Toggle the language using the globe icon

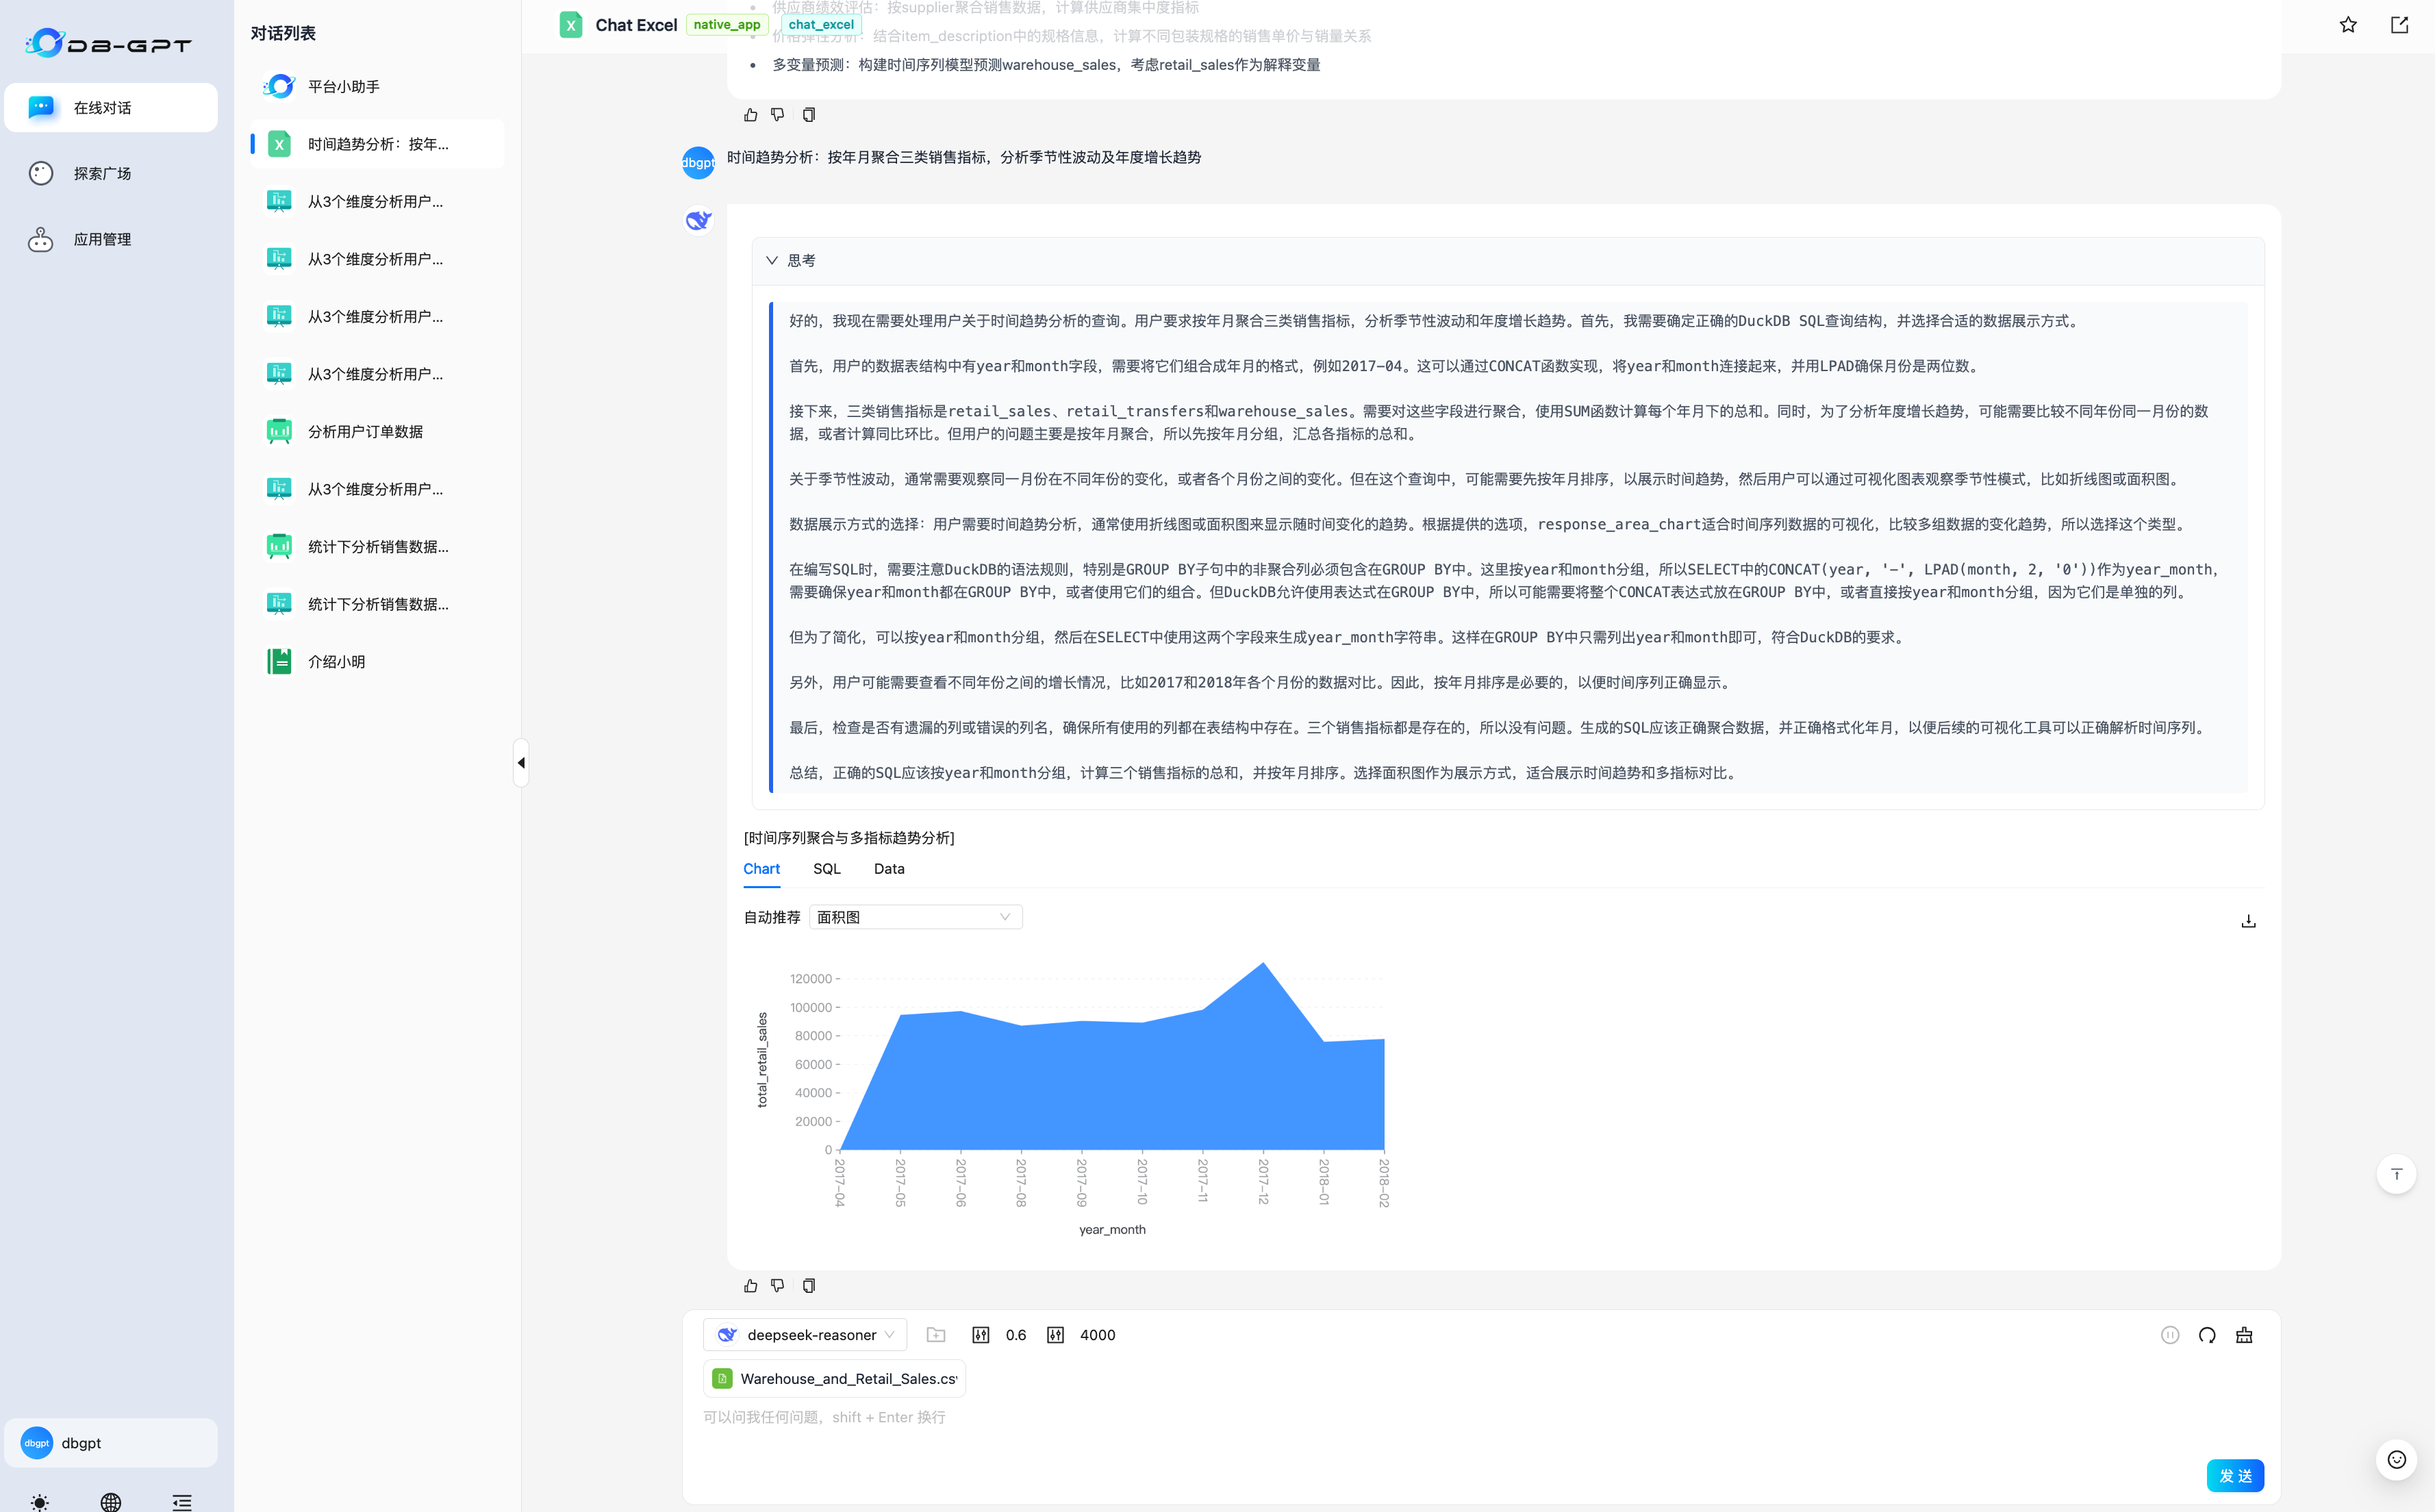point(111,1502)
